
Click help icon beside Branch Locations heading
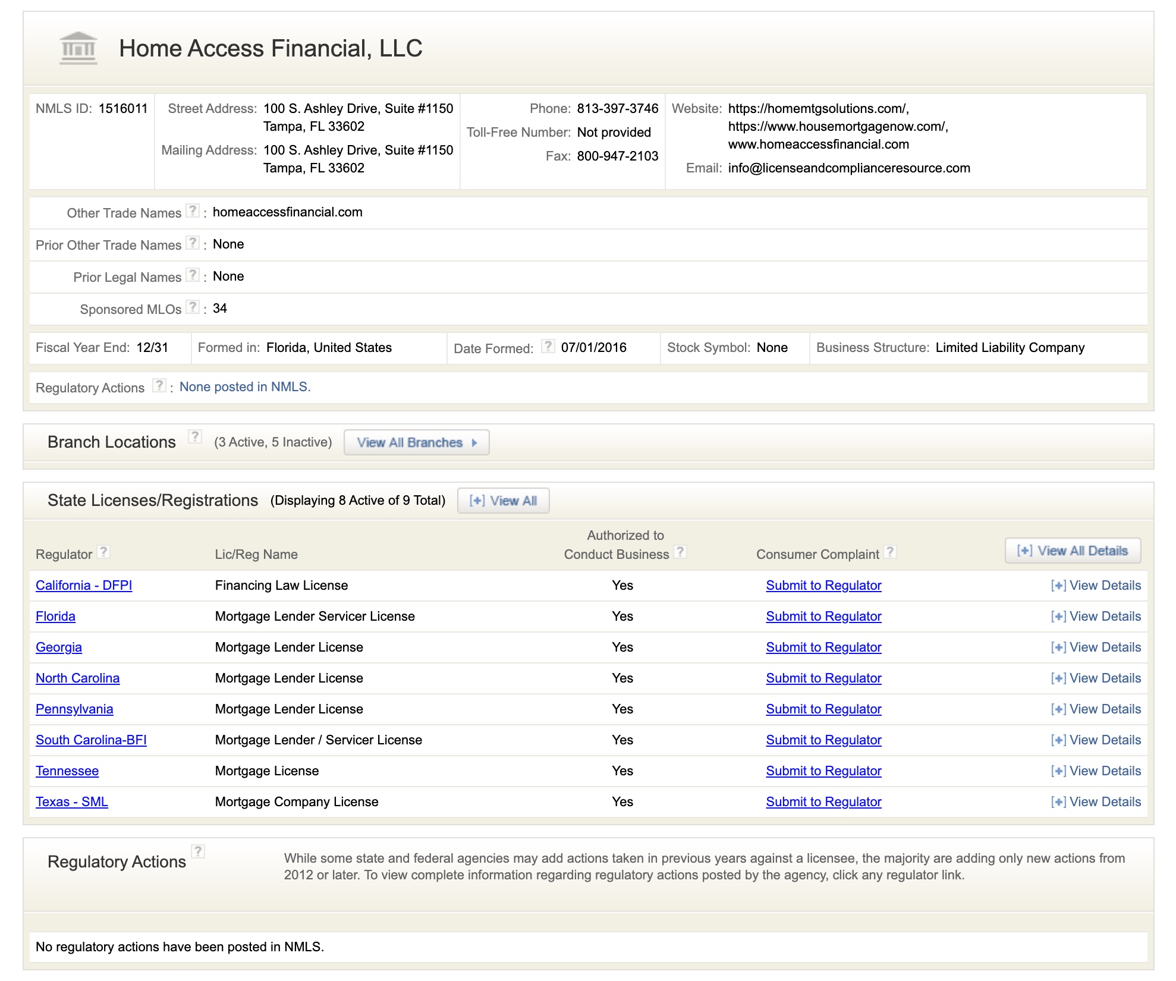[x=194, y=437]
